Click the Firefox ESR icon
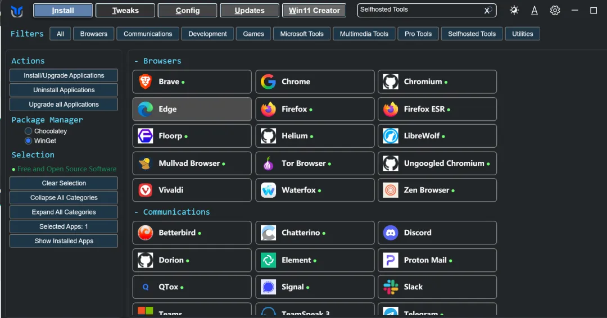 [x=391, y=109]
